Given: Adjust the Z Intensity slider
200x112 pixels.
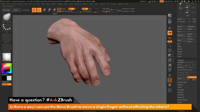Looking at the screenshot, I should (x=91, y=11).
